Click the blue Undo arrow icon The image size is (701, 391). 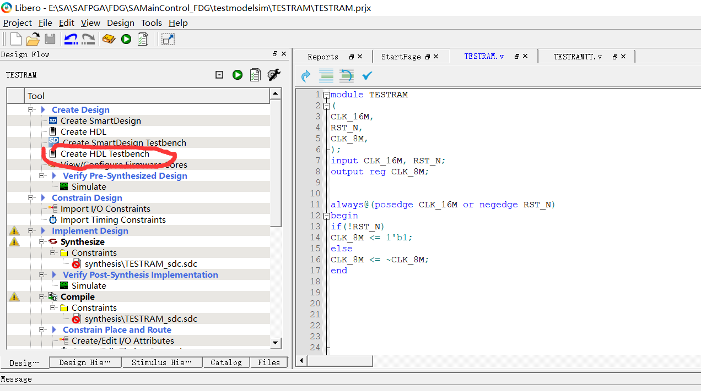pyautogui.click(x=70, y=38)
